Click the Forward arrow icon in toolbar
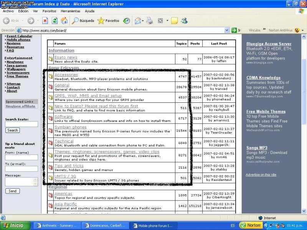Image resolution: width=307 pixels, height=230 pixels. click(31, 21)
